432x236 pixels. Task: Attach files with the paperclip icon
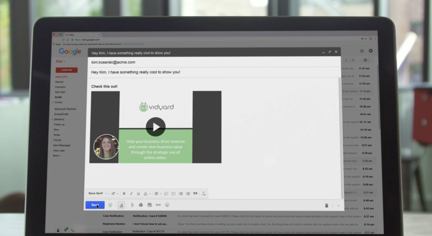click(x=132, y=205)
